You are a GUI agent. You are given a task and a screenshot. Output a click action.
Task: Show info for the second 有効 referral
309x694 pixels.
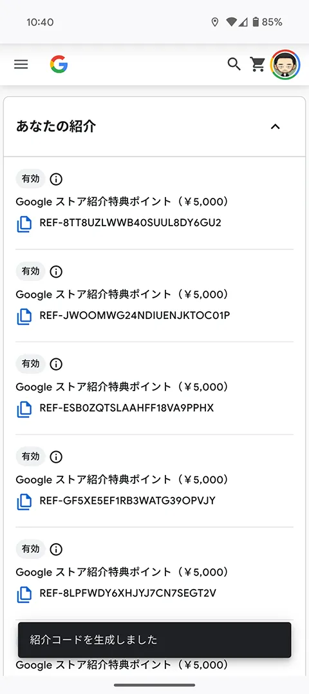pos(56,272)
